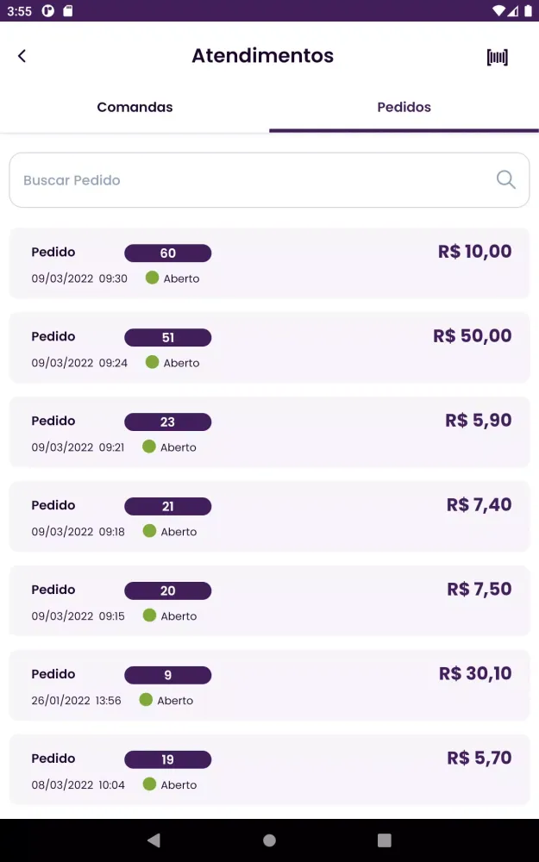This screenshot has height=862, width=539.
Task: Switch to the Comandas tab
Action: pos(135,107)
